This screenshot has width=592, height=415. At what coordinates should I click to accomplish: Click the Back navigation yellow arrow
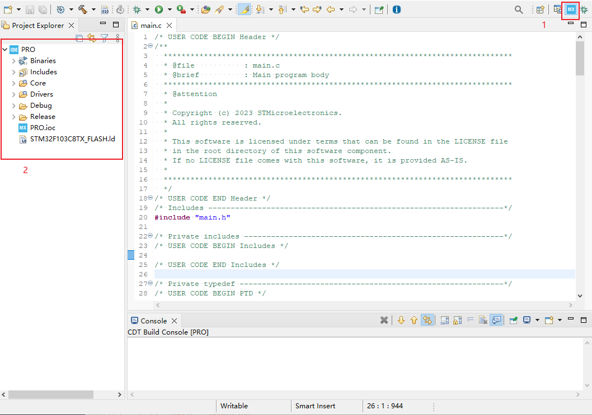tap(331, 9)
